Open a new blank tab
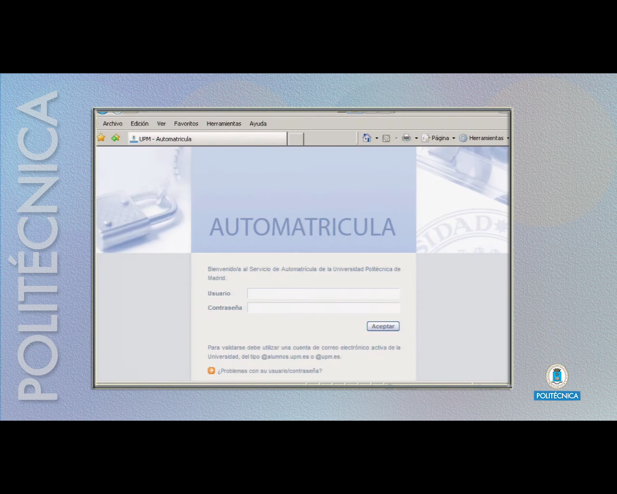This screenshot has height=494, width=617. 295,138
